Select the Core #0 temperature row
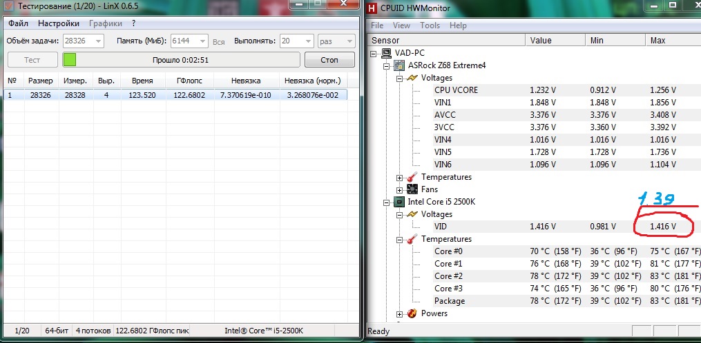Image resolution: width=701 pixels, height=343 pixels. pos(567,251)
